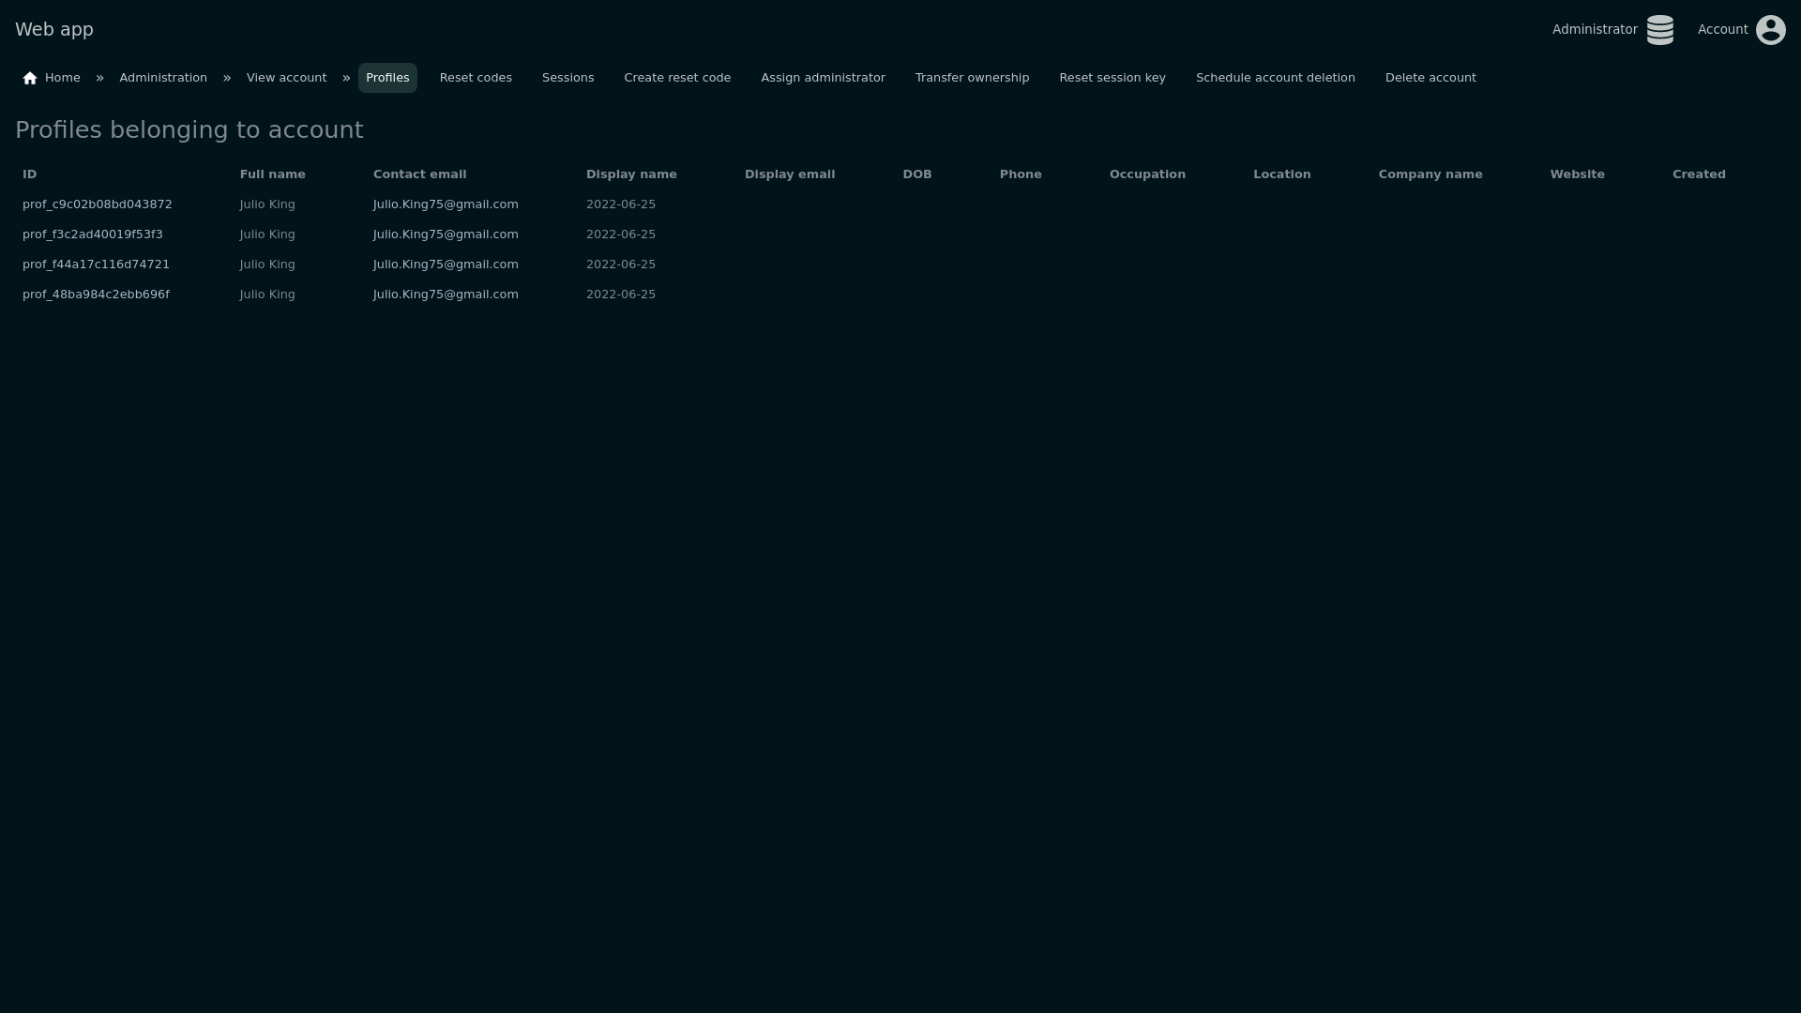Open profile prof_f44a17c116d74721
The width and height of the screenshot is (1801, 1013).
click(x=96, y=265)
